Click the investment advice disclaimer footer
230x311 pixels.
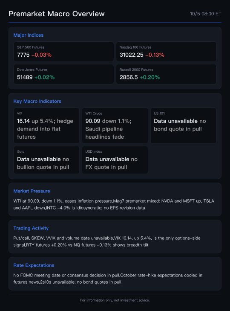115,300
